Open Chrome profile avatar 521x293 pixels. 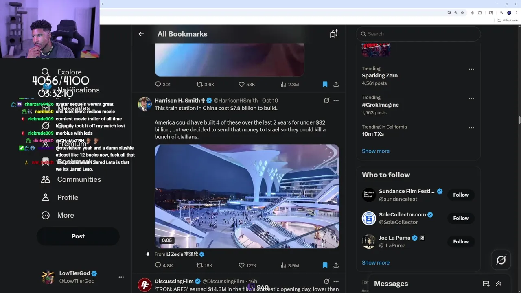pyautogui.click(x=509, y=13)
